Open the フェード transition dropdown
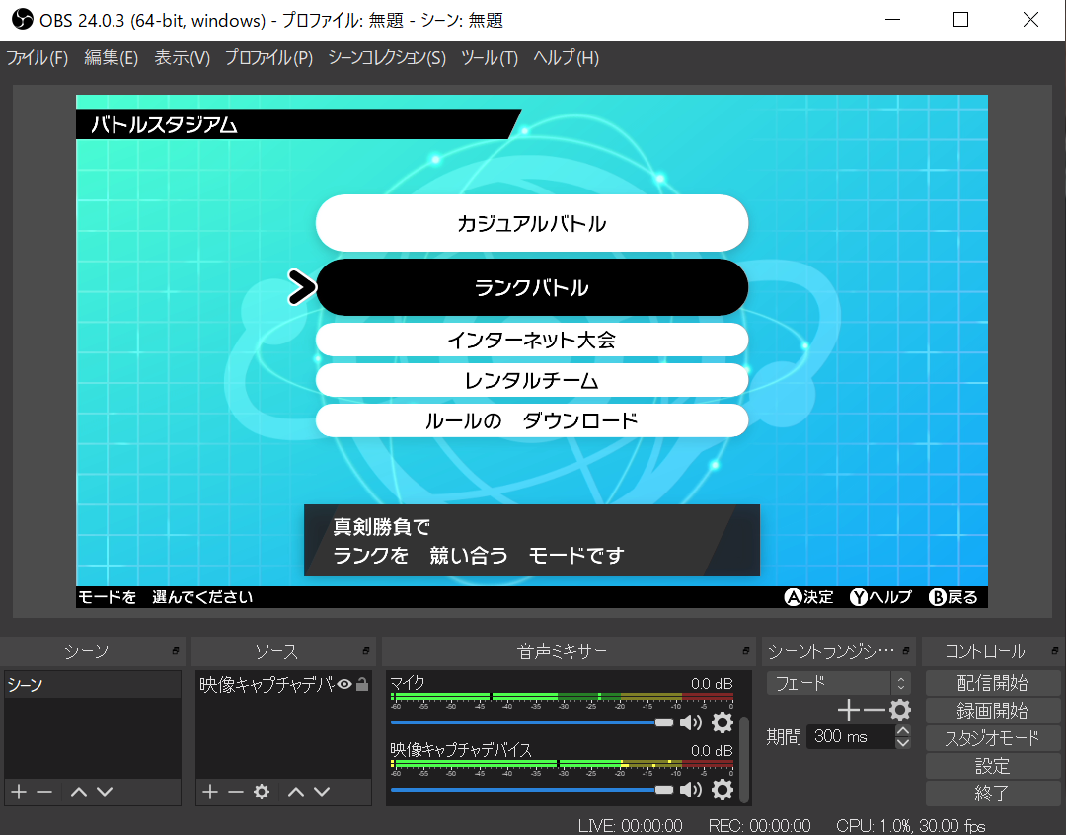The height and width of the screenshot is (835, 1066). tap(838, 683)
